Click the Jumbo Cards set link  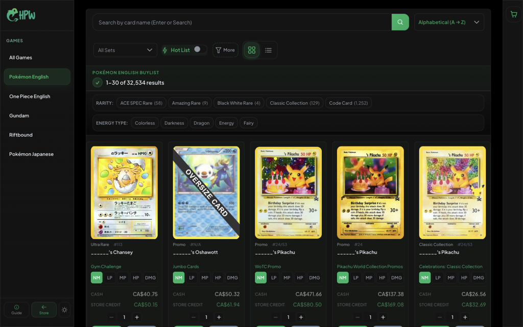click(186, 267)
